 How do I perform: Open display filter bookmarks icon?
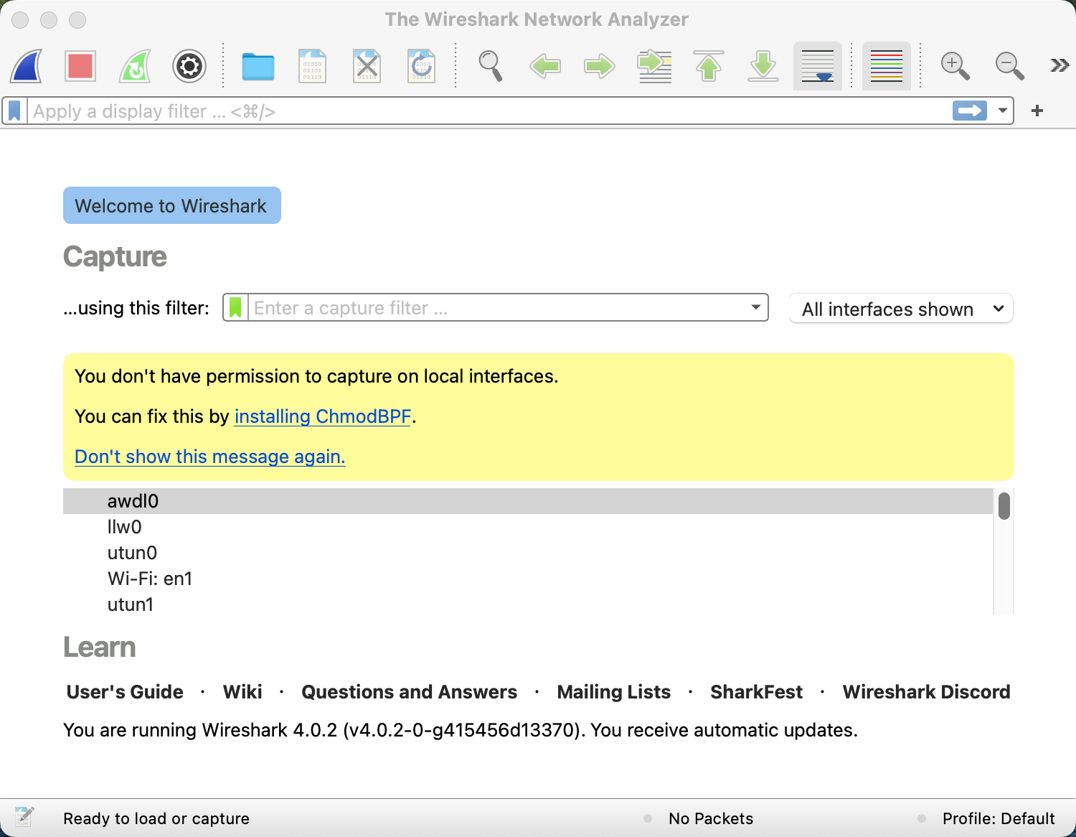pyautogui.click(x=14, y=111)
